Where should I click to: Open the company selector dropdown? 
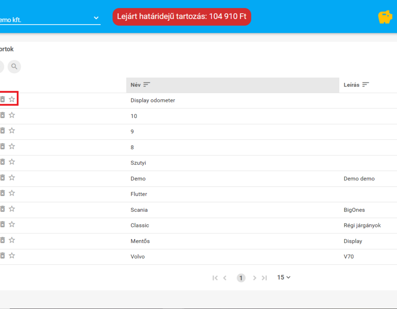pyautogui.click(x=50, y=19)
